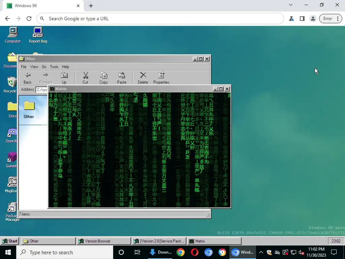
Task: Show hidden system tray icons
Action: [x=261, y=252]
